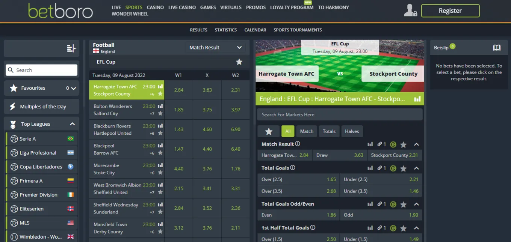The height and width of the screenshot is (242, 511).
Task: Click the Multiples of the Day lightning icon
Action: 12,107
